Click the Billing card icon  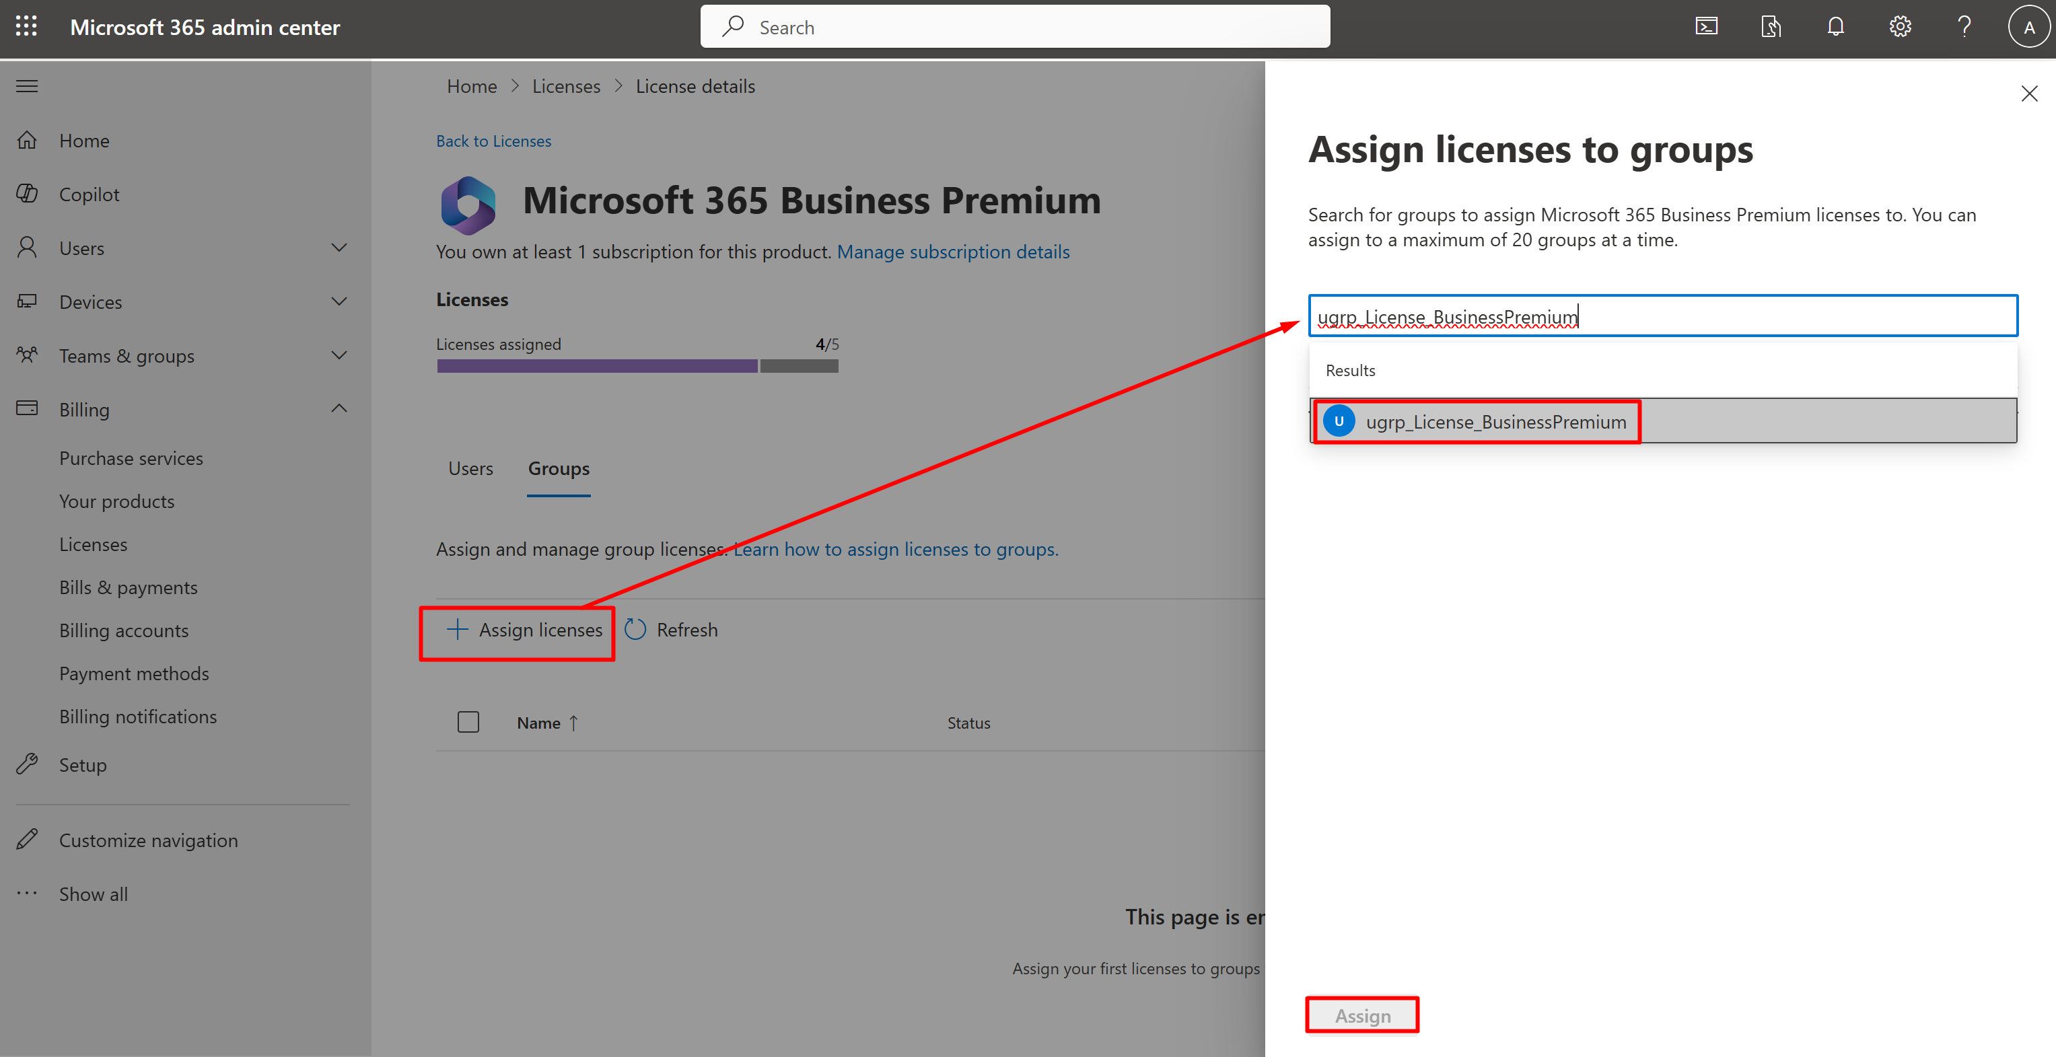(x=27, y=408)
